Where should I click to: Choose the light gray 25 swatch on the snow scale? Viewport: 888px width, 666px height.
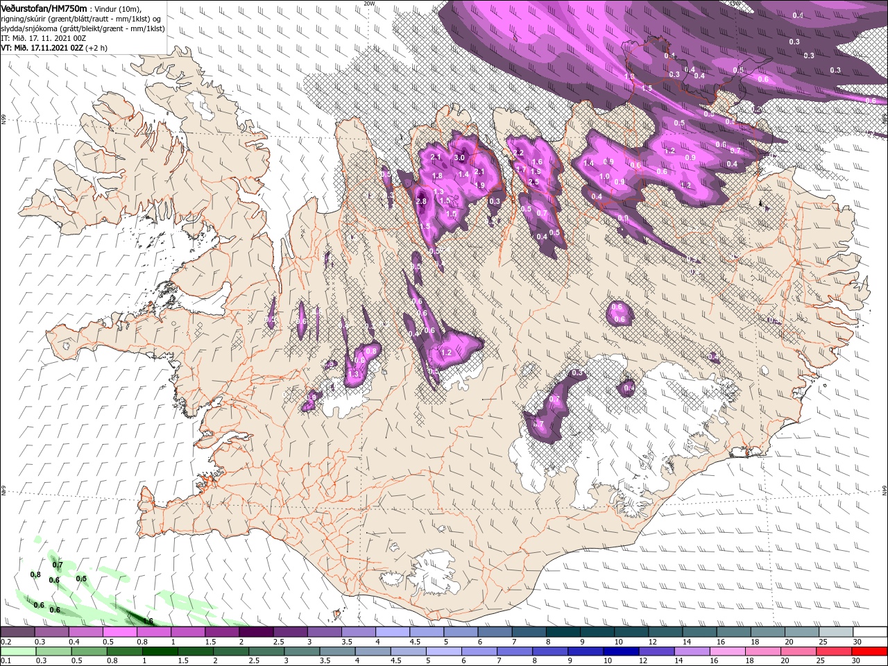click(x=836, y=632)
